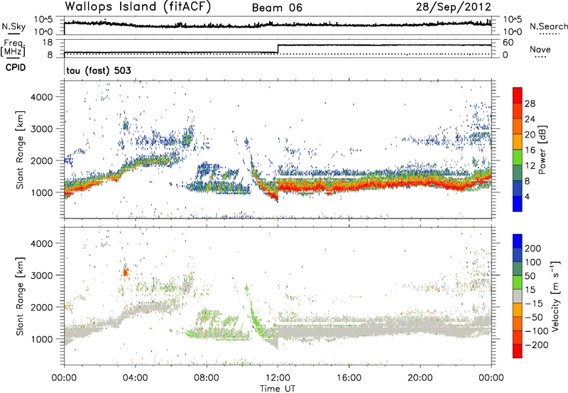The height and width of the screenshot is (393, 568).
Task: Click the 'tau (fast) 503' text
Action: pos(99,70)
